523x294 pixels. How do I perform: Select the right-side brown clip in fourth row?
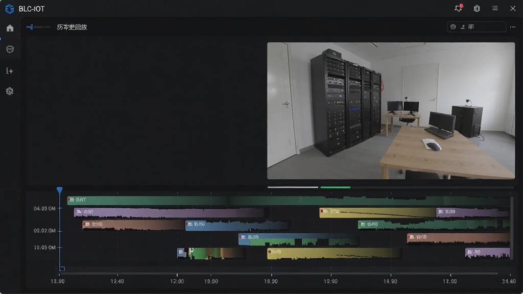[458, 238]
